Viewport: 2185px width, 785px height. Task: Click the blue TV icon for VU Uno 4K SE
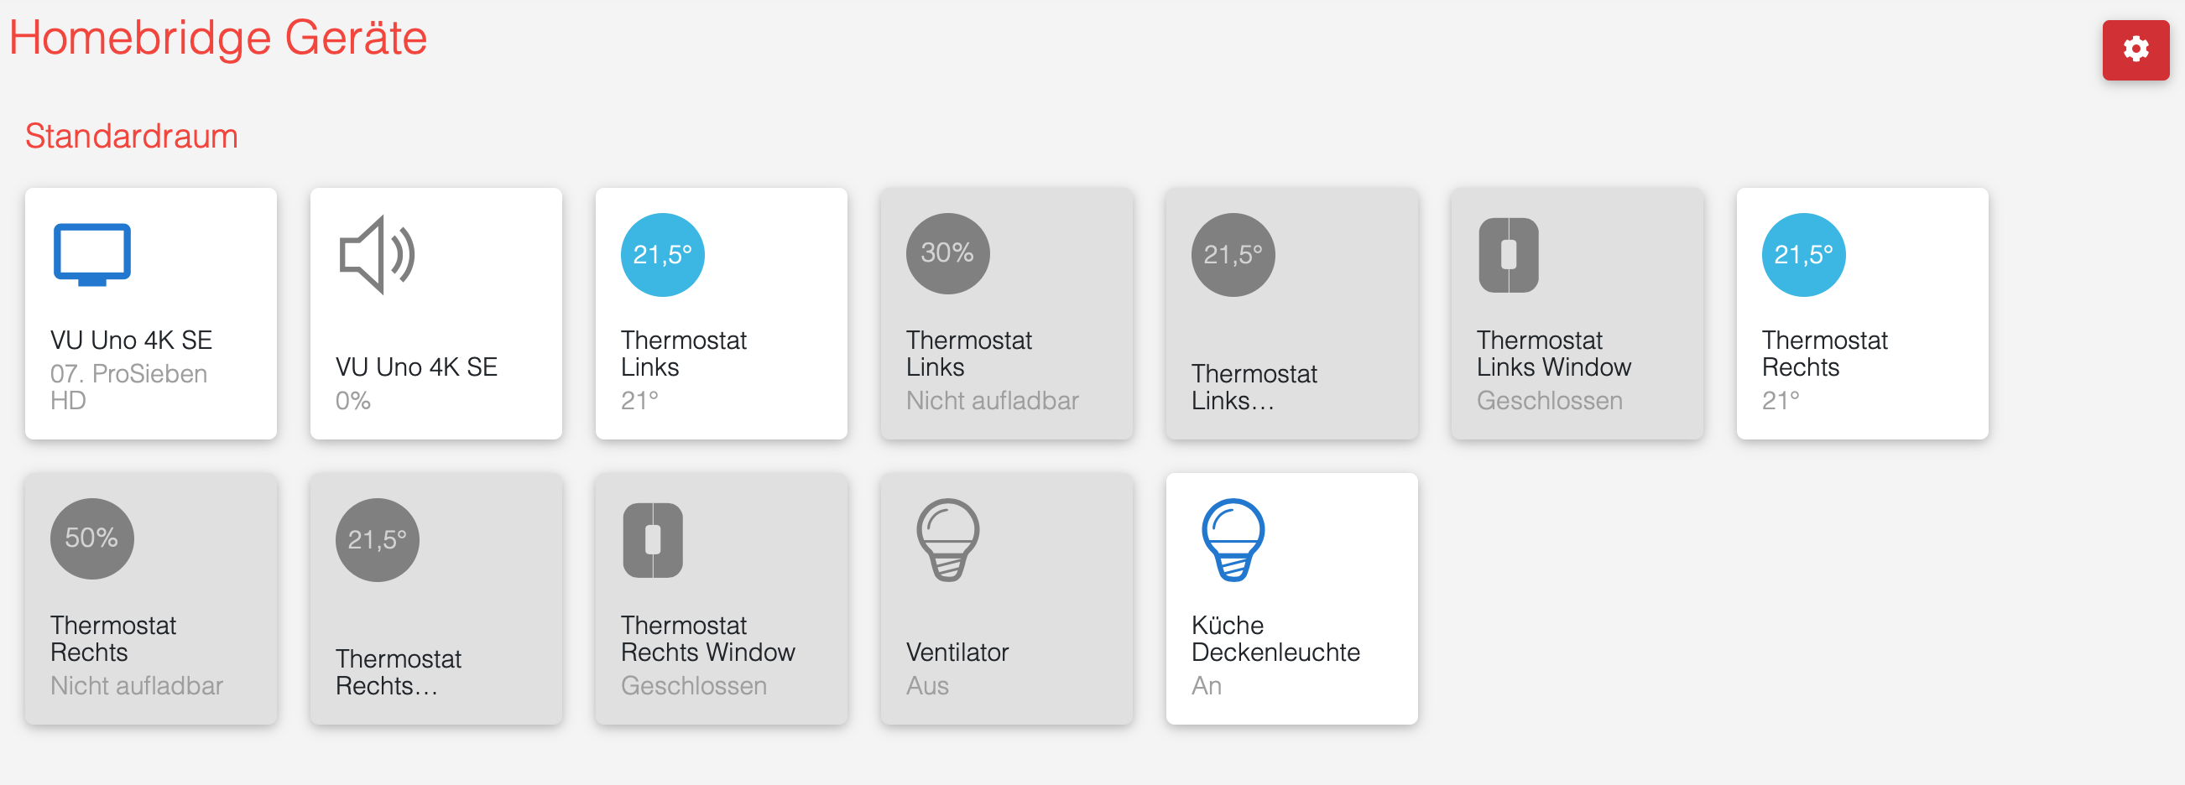click(91, 254)
